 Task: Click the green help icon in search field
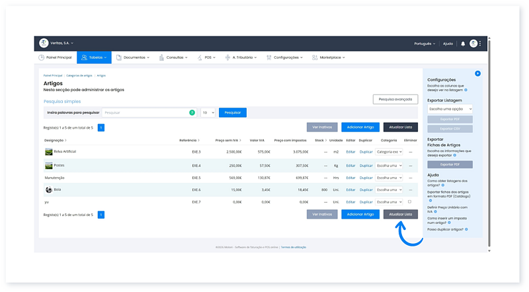coord(192,113)
